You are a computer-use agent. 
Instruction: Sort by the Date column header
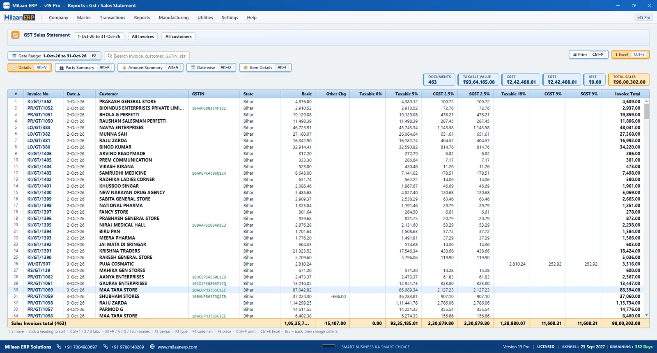coord(80,94)
